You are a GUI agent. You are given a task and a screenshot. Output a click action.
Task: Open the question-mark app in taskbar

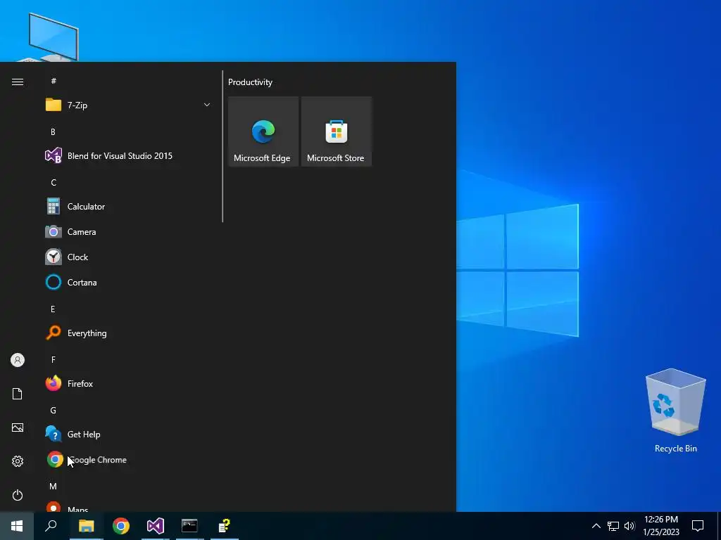[225, 526]
